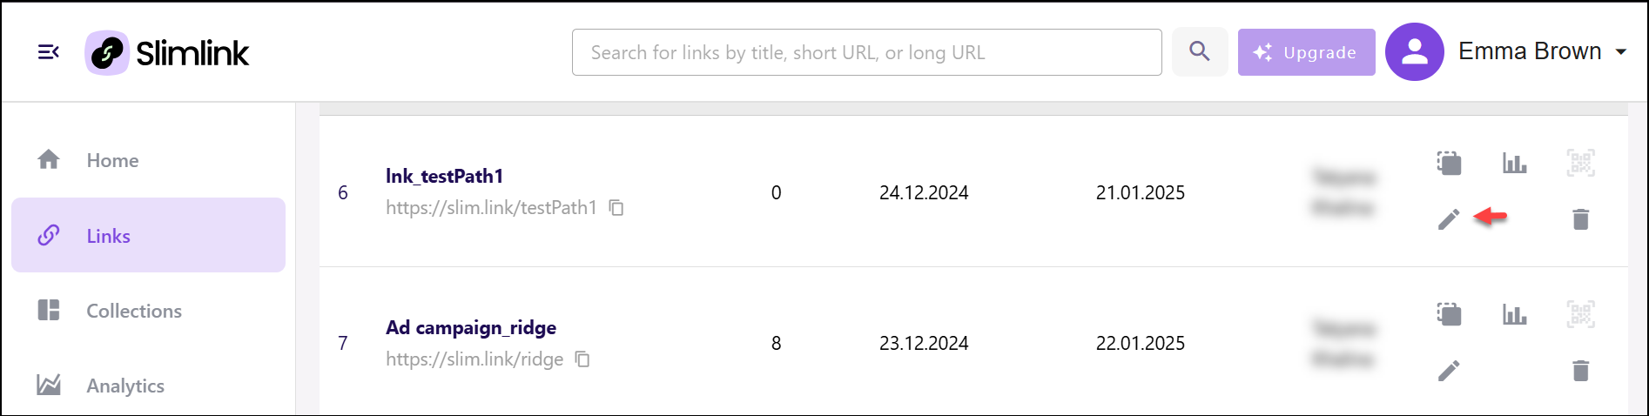Click the magnifier search button
Image resolution: width=1649 pixels, height=416 pixels.
1200,51
